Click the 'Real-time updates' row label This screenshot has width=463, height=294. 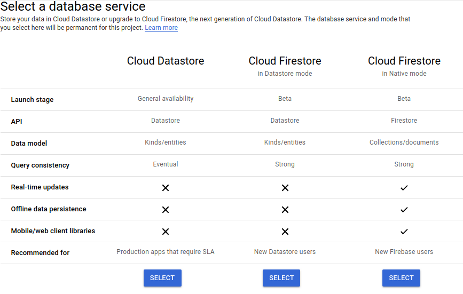pos(40,187)
